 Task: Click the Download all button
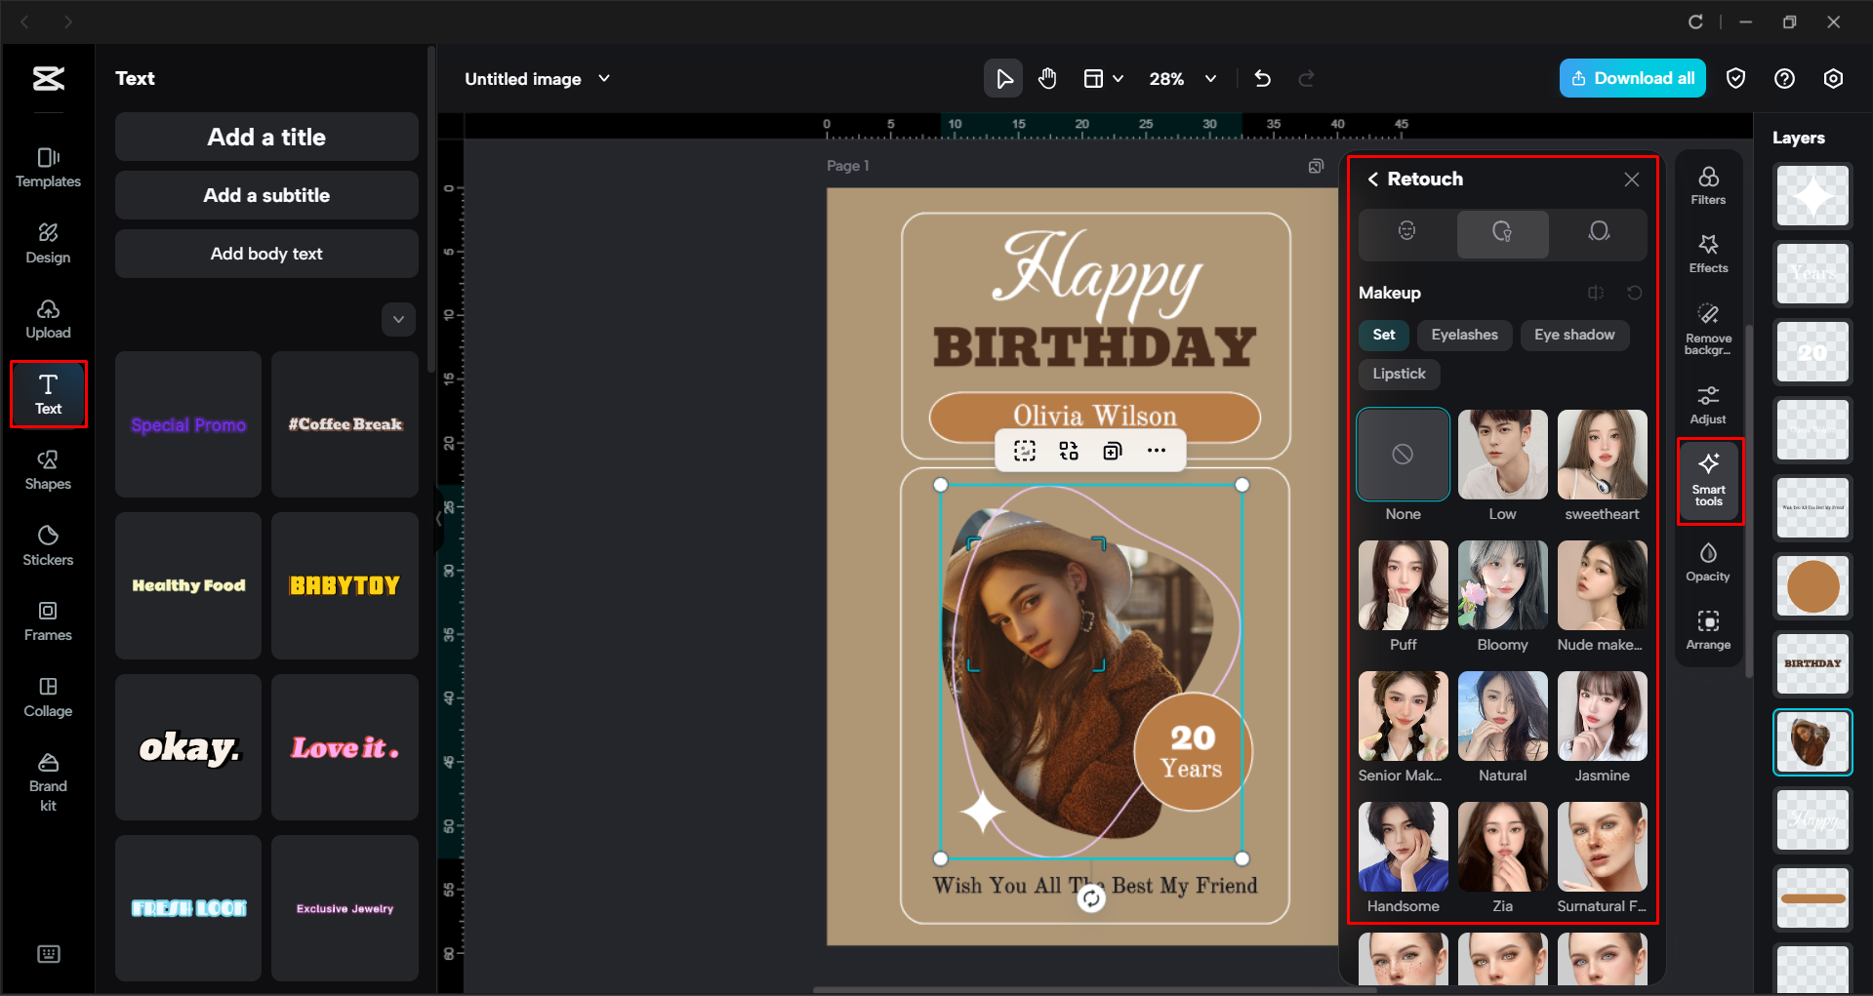pyautogui.click(x=1632, y=78)
